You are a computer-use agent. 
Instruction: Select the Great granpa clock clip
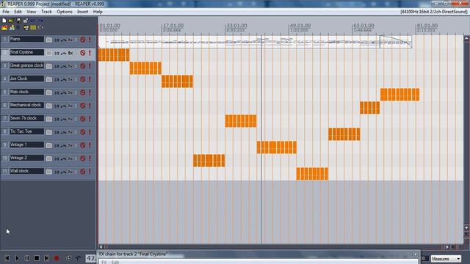(145, 68)
